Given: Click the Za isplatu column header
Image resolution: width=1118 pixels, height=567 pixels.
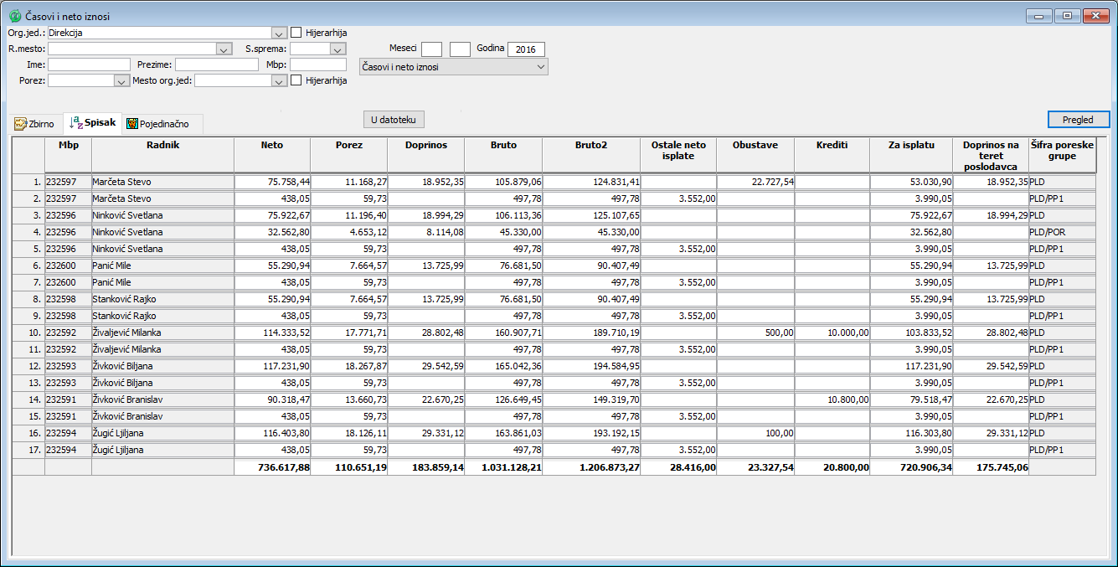Looking at the screenshot, I should 912,156.
